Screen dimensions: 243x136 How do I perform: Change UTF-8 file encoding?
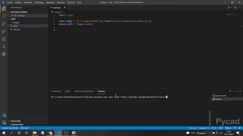pos(213,128)
